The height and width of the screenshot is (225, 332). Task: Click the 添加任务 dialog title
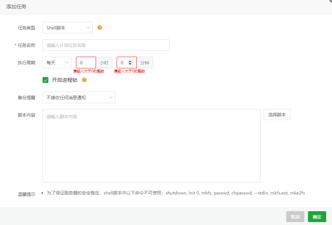(16, 7)
